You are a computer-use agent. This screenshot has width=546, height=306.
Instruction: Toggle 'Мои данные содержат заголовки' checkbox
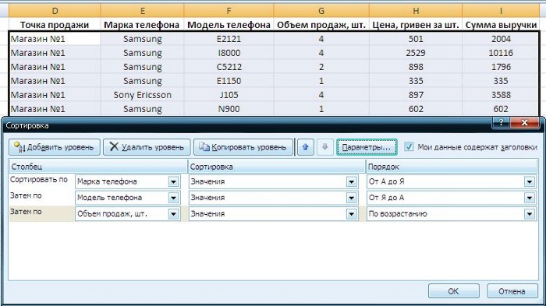[409, 146]
